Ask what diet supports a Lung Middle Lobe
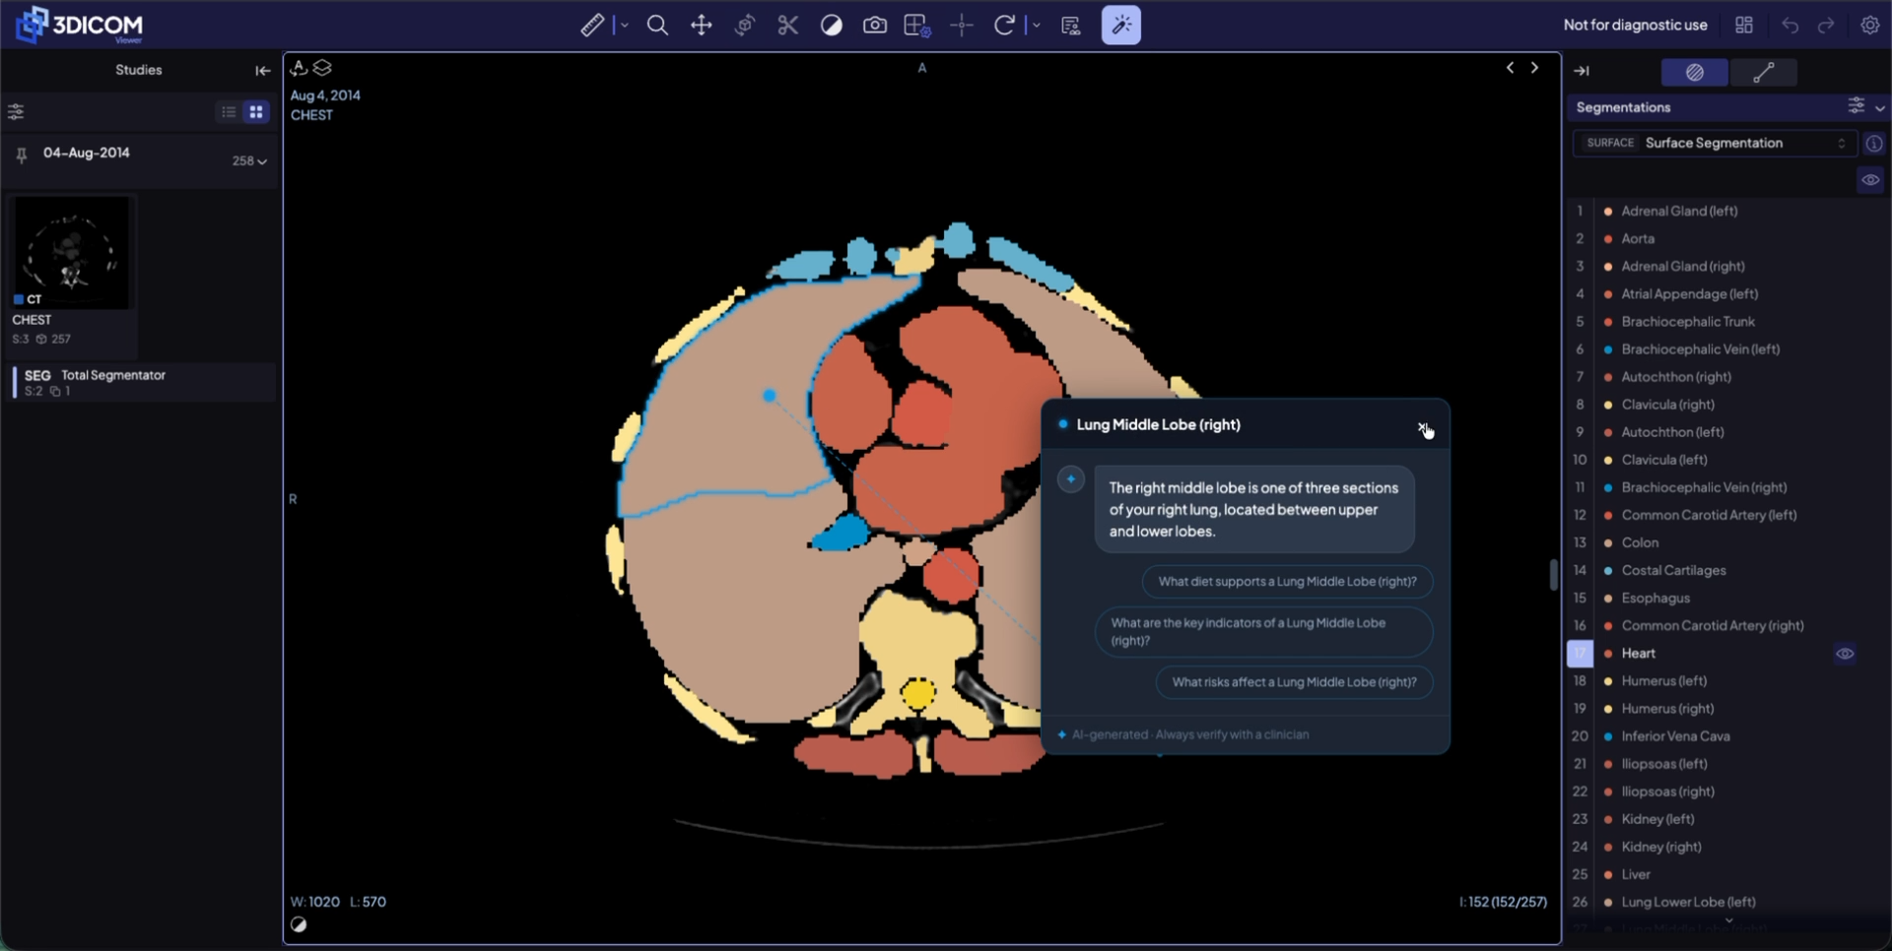Screen dimensions: 1892x951 coord(1287,582)
